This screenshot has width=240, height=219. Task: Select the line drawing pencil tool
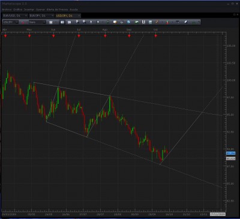(x=157, y=22)
